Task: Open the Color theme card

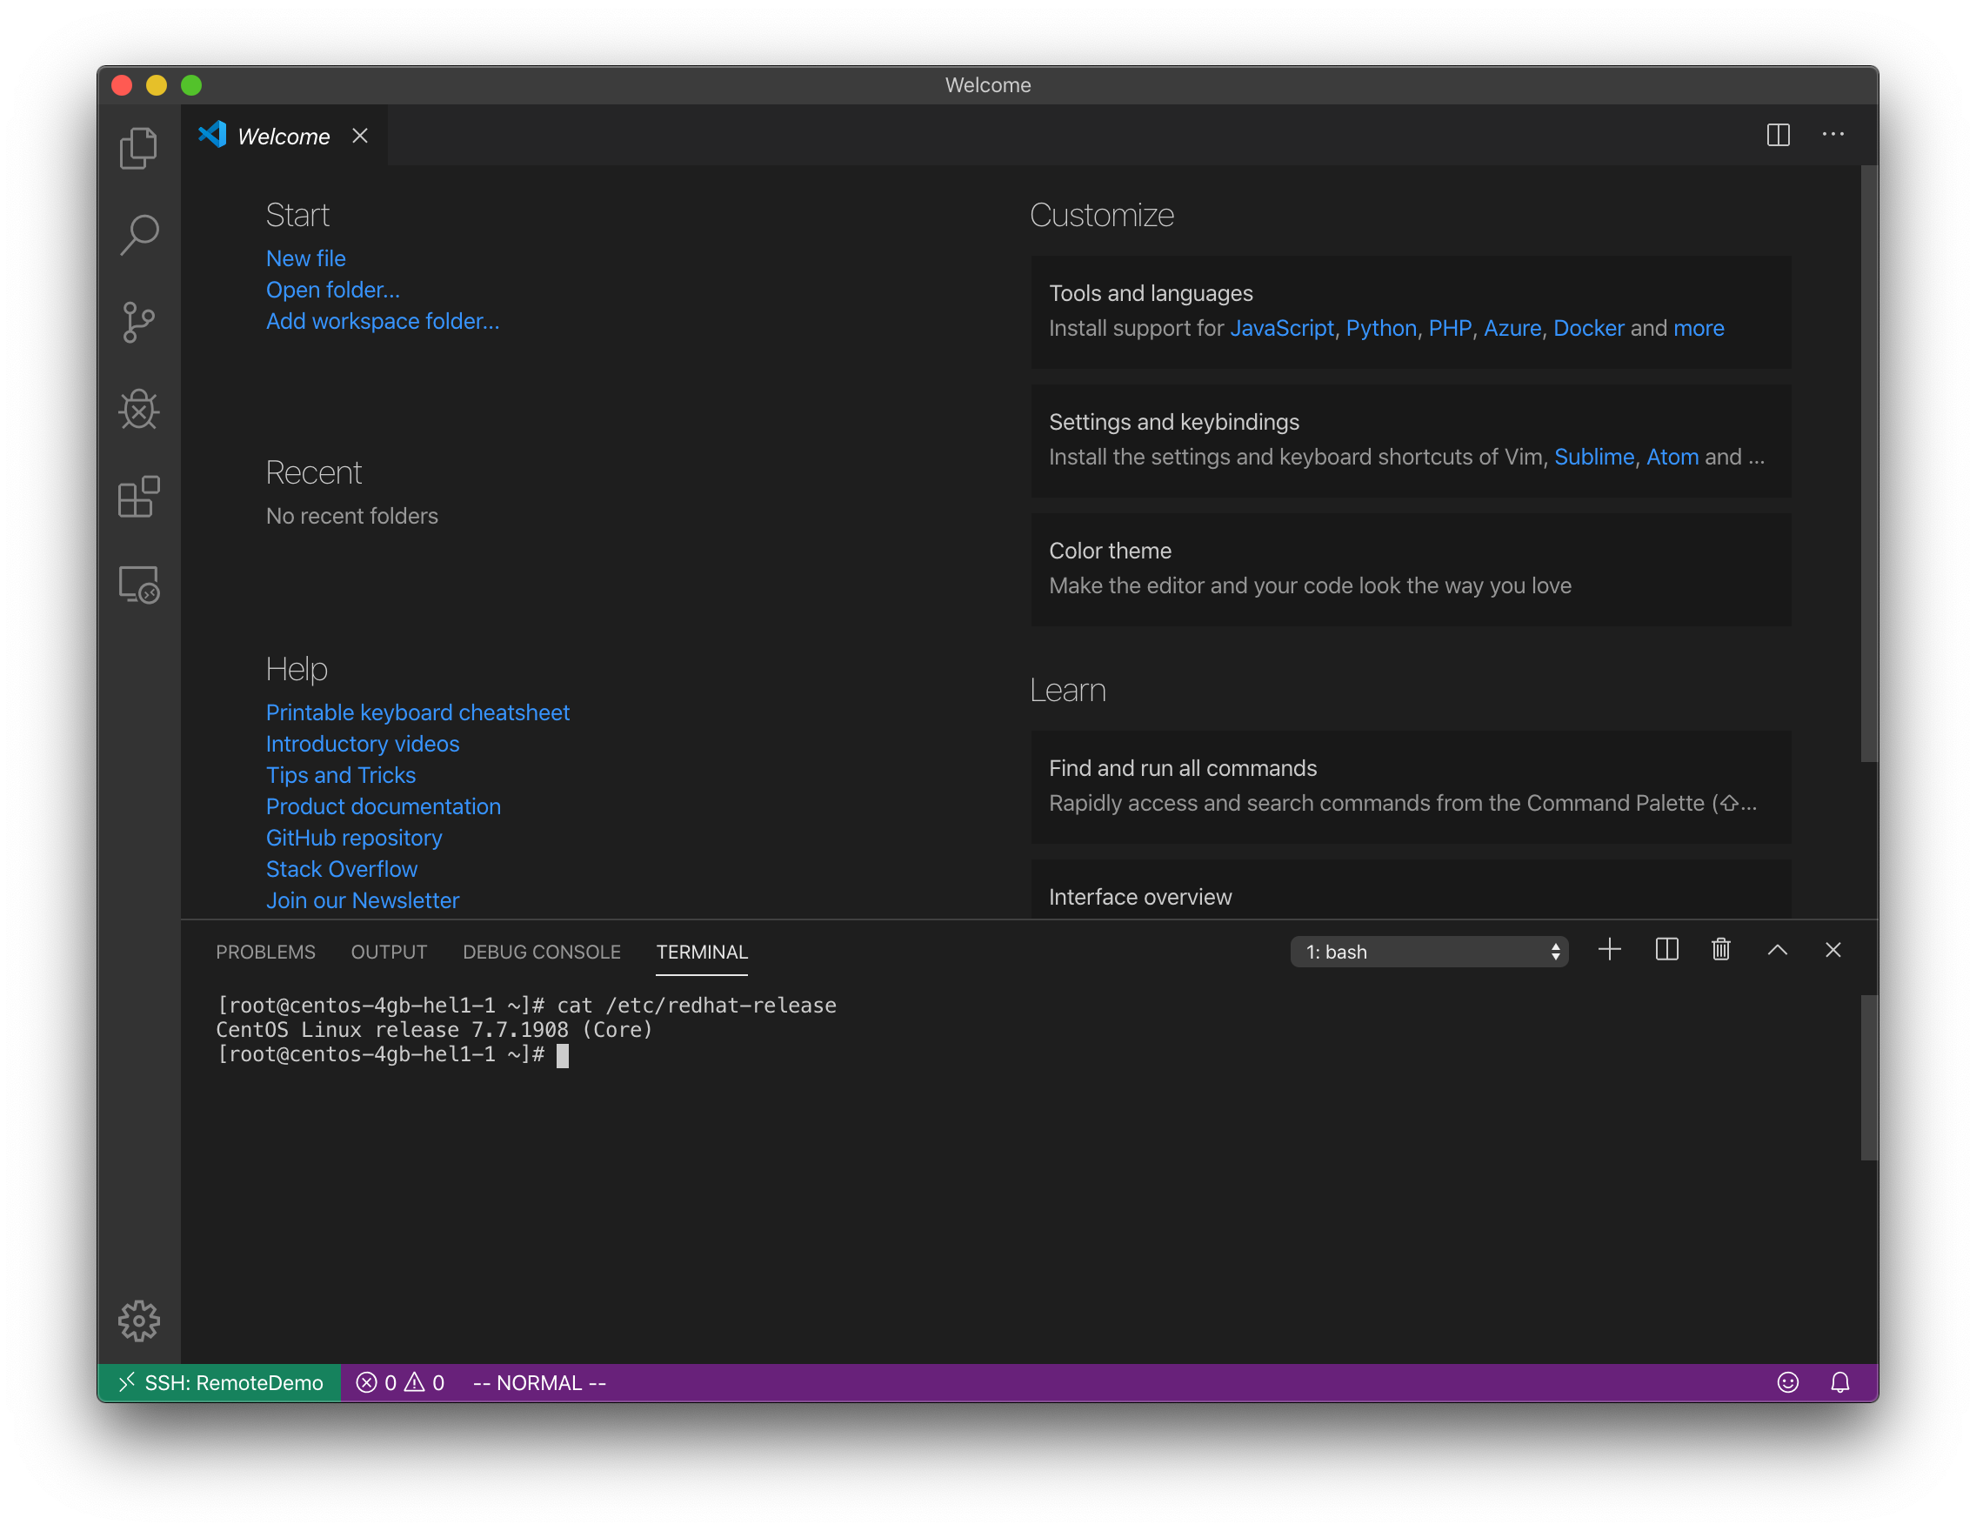Action: coord(1412,569)
